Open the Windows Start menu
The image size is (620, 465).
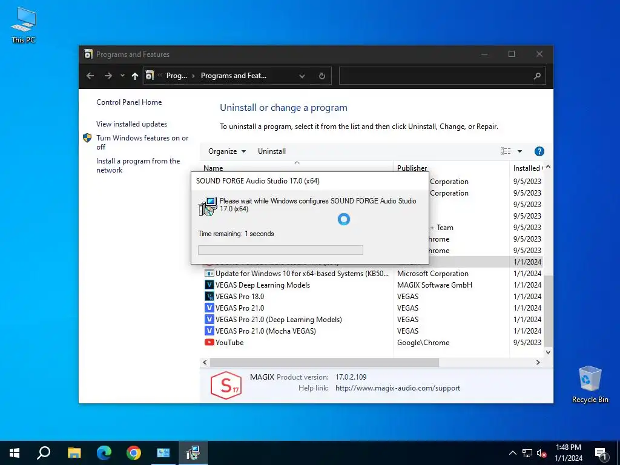click(x=15, y=453)
